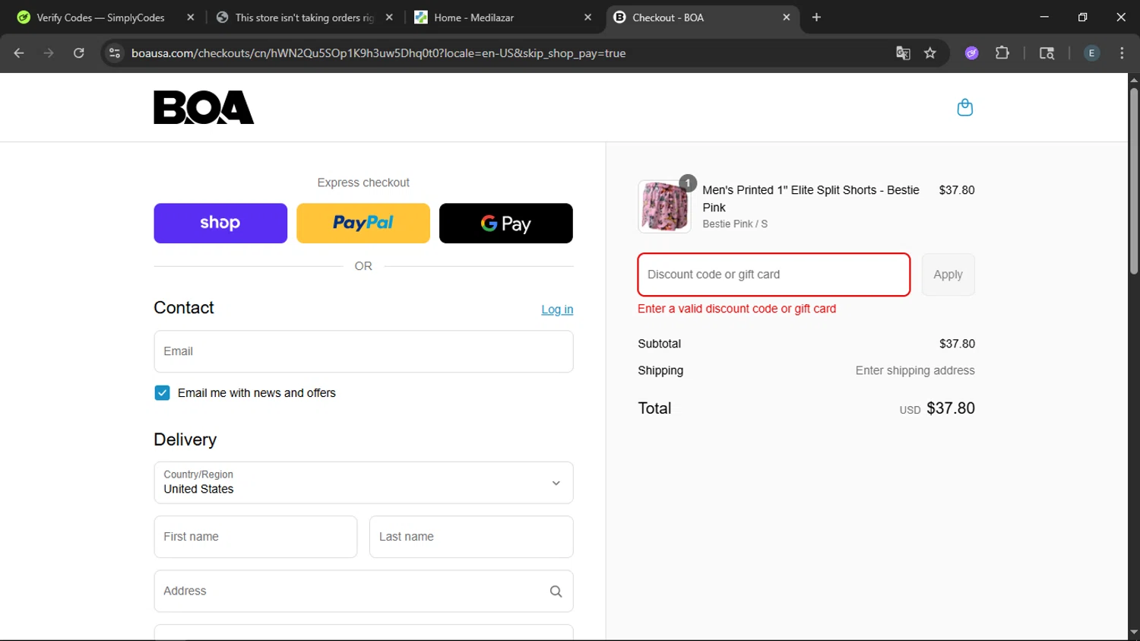Open the purple extension icon in toolbar
The image size is (1140, 641).
click(x=971, y=53)
